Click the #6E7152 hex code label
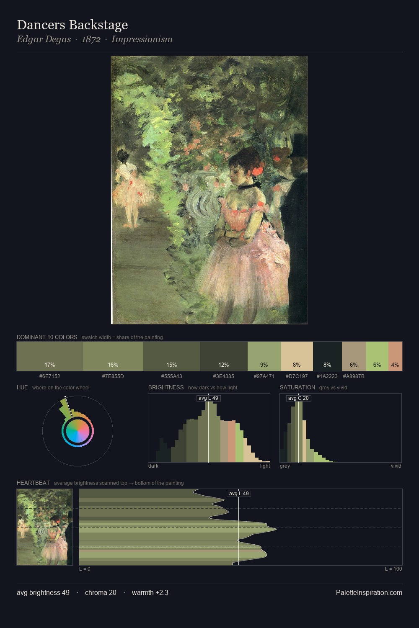The image size is (419, 628). (50, 376)
